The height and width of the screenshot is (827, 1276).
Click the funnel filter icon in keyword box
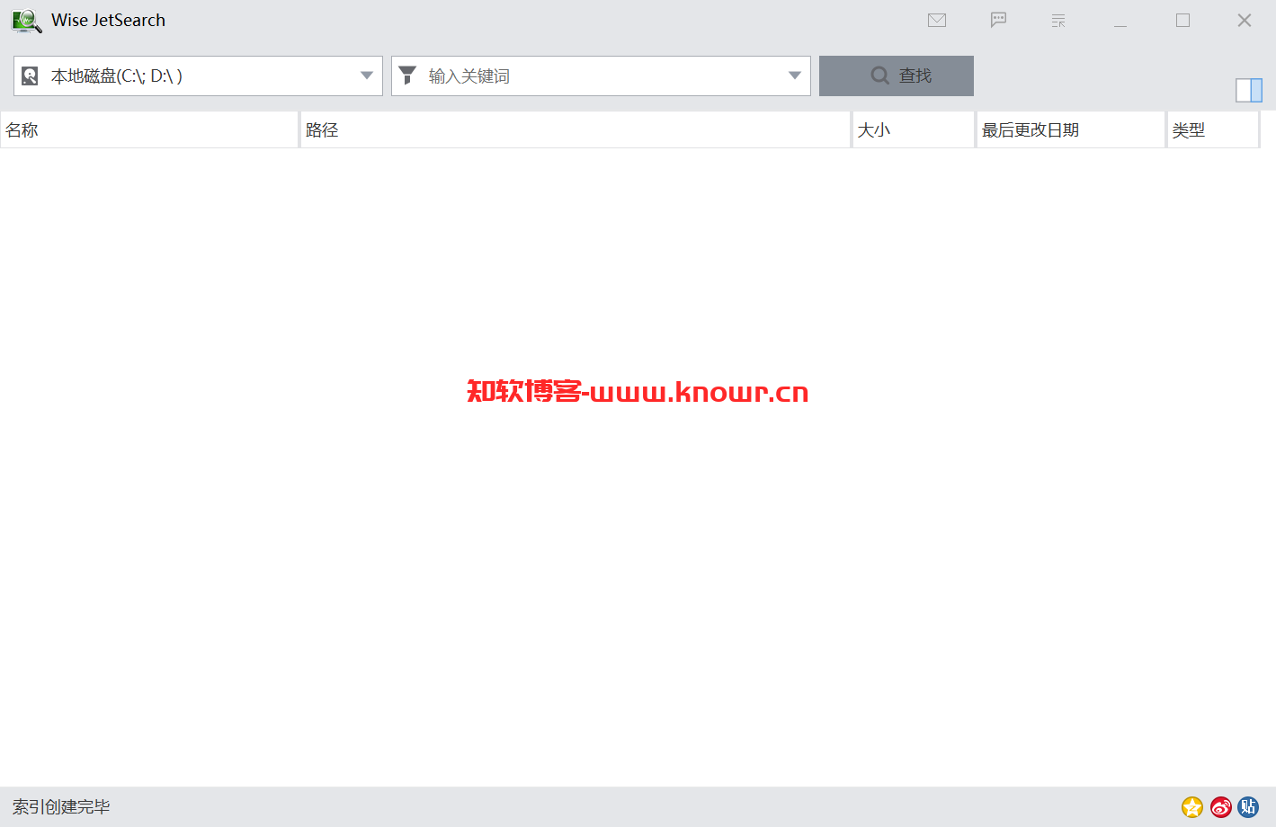(407, 76)
